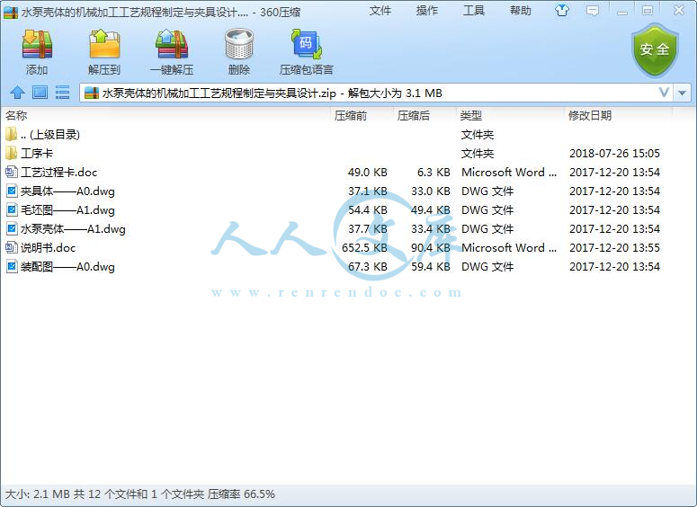Click the 67.3 KB size of 装配图
Viewport: 697px width, 507px height.
(x=368, y=267)
